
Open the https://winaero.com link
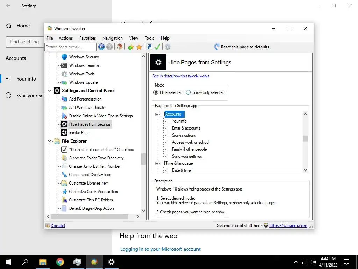[288, 226]
